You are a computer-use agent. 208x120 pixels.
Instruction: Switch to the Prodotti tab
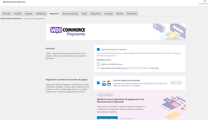click(x=18, y=14)
